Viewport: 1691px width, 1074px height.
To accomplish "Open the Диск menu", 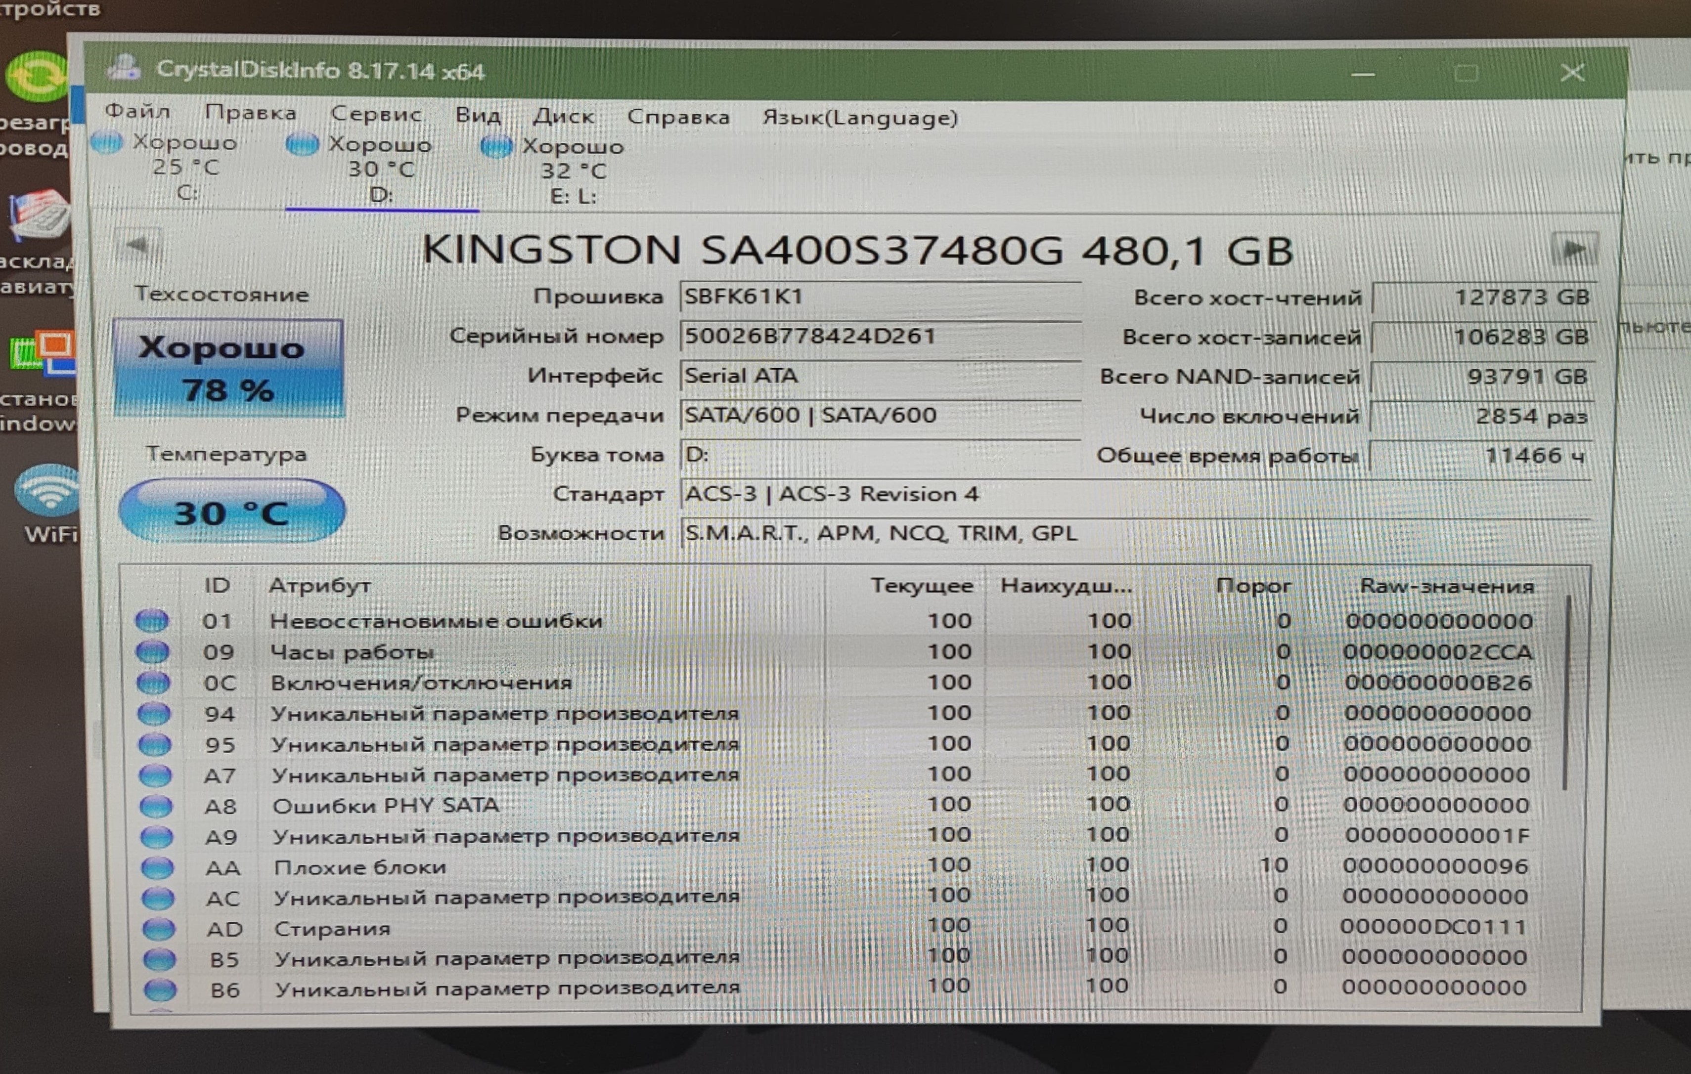I will pos(563,116).
